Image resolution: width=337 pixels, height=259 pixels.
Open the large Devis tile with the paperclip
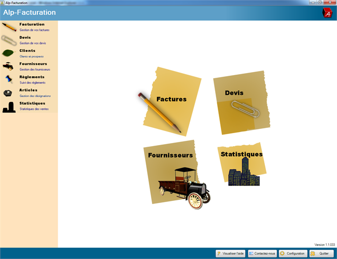pos(241,103)
